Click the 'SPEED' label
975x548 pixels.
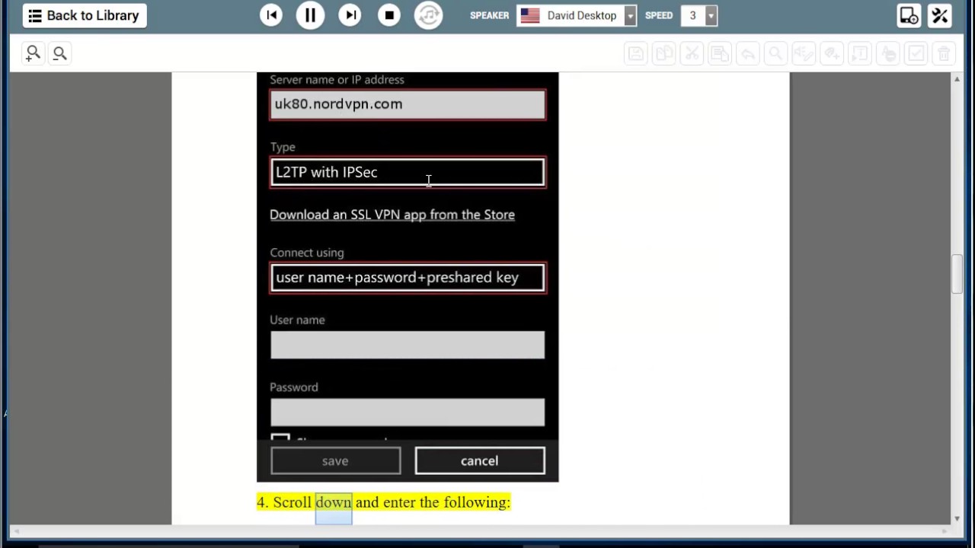click(x=659, y=15)
